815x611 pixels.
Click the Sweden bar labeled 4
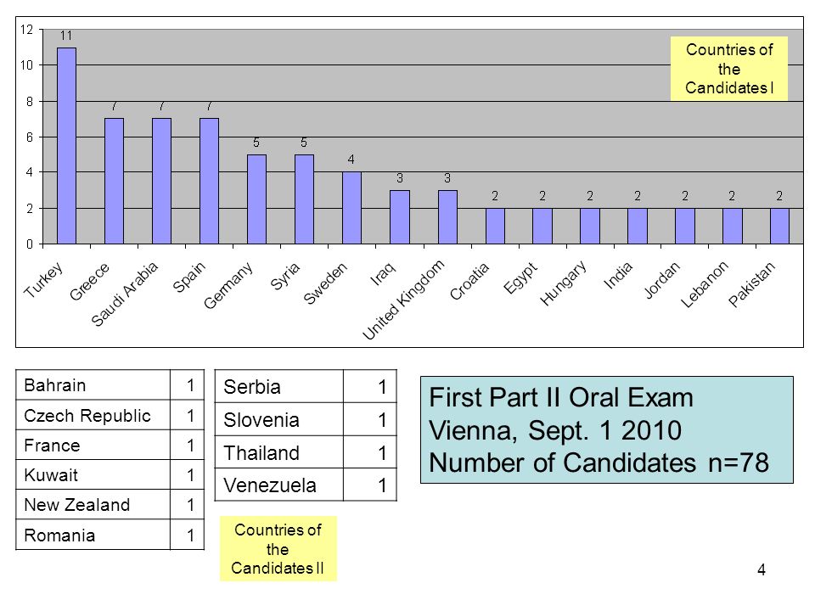(x=351, y=208)
